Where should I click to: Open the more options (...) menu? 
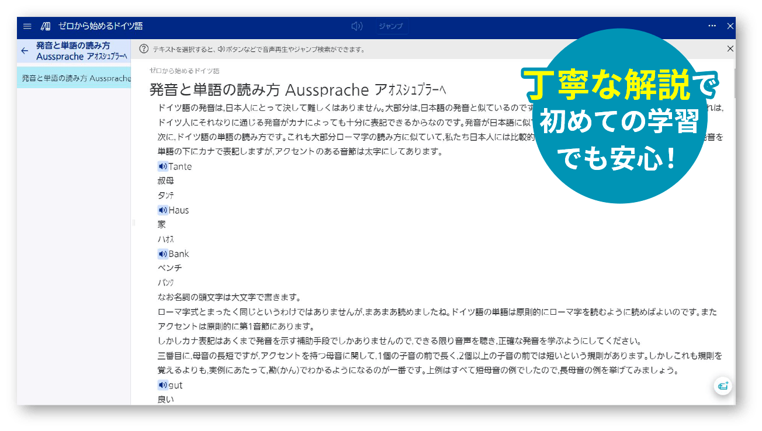pos(712,26)
